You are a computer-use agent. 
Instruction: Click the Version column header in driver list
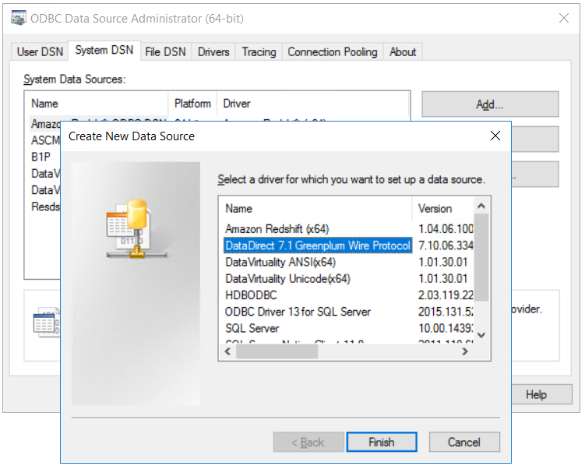443,208
